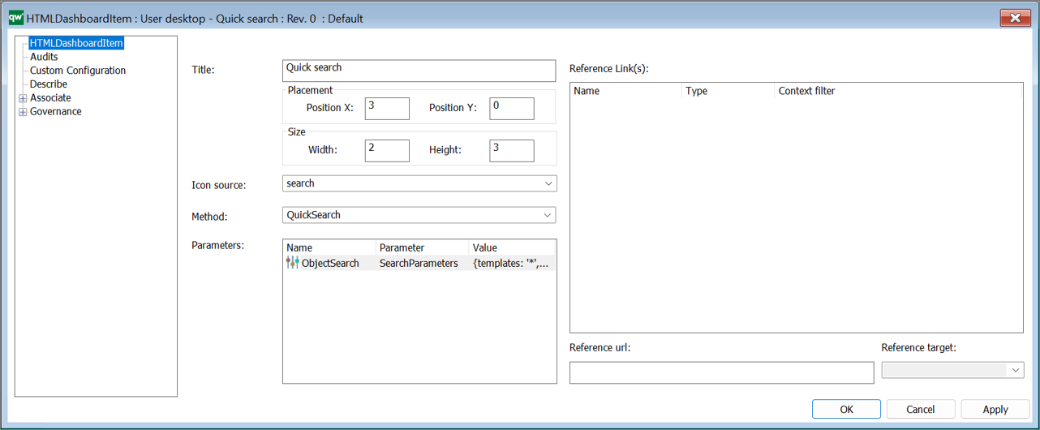Click Name column header in Reference Links
Viewport: 1040px width, 430px height.
click(x=626, y=91)
